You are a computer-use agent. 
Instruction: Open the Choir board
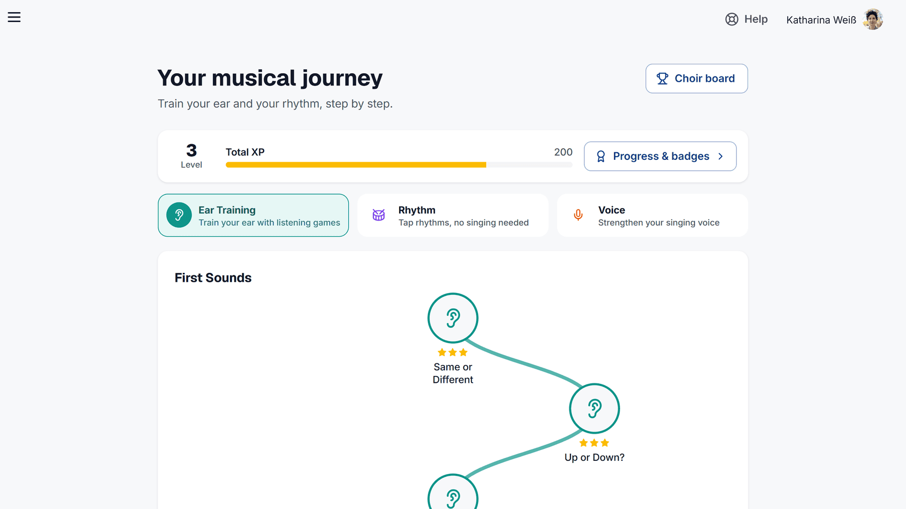coord(697,78)
